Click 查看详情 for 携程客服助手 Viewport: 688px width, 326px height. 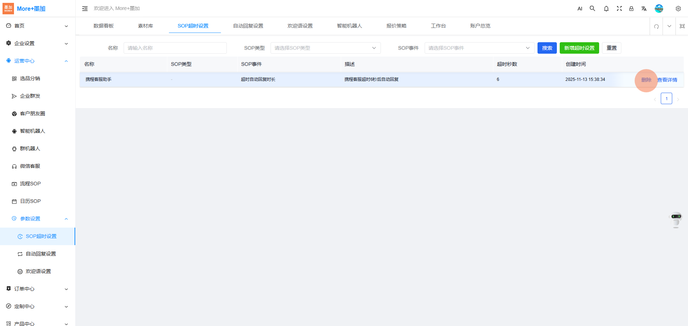667,80
